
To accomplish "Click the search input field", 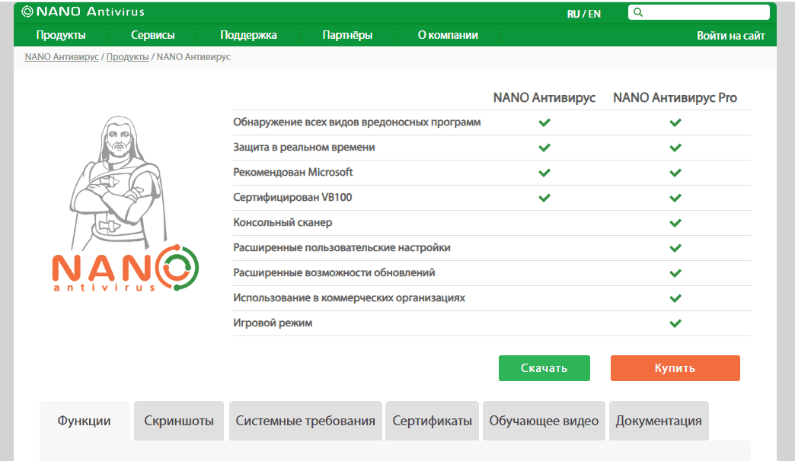I will click(x=698, y=12).
